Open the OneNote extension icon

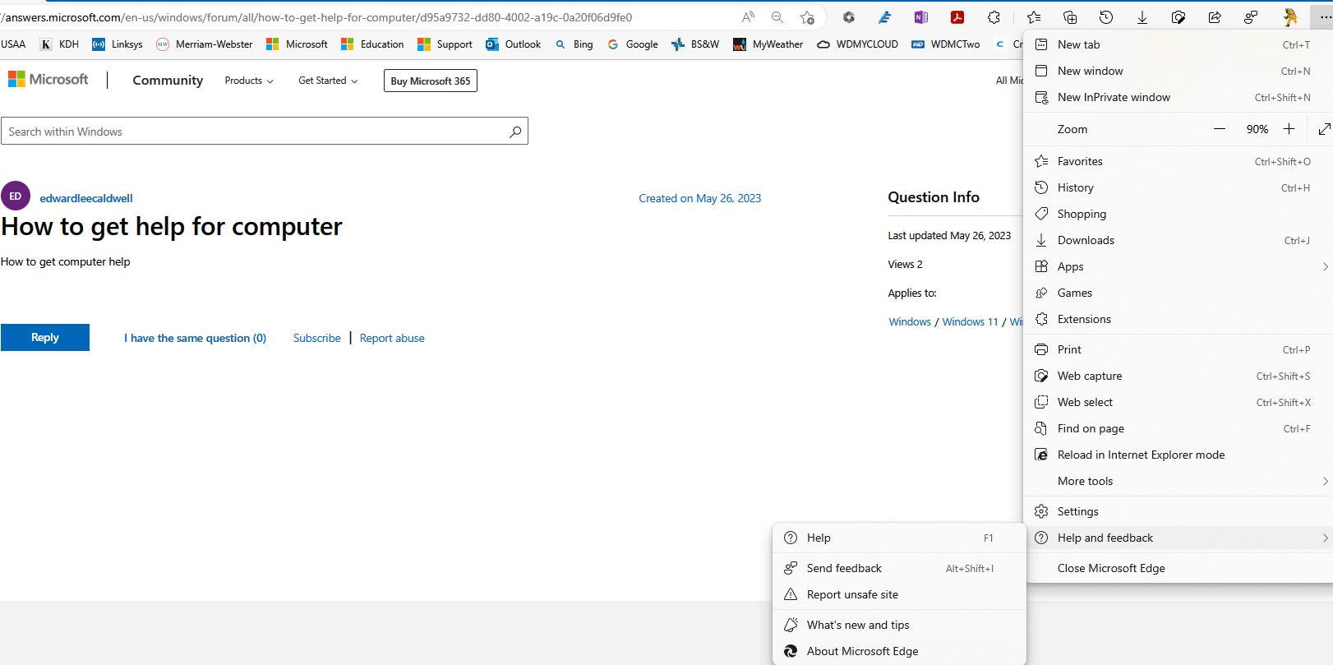point(921,17)
